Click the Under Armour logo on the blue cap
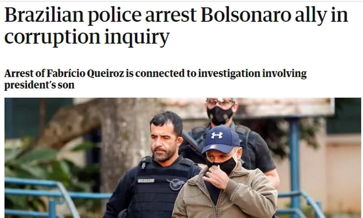The height and width of the screenshot is (218, 363). pos(217,135)
